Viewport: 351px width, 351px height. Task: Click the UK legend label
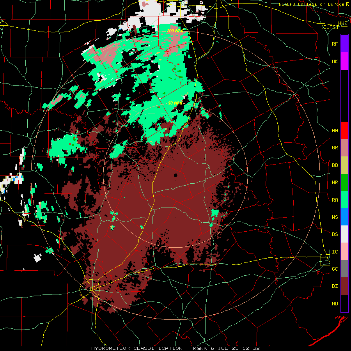(335, 61)
